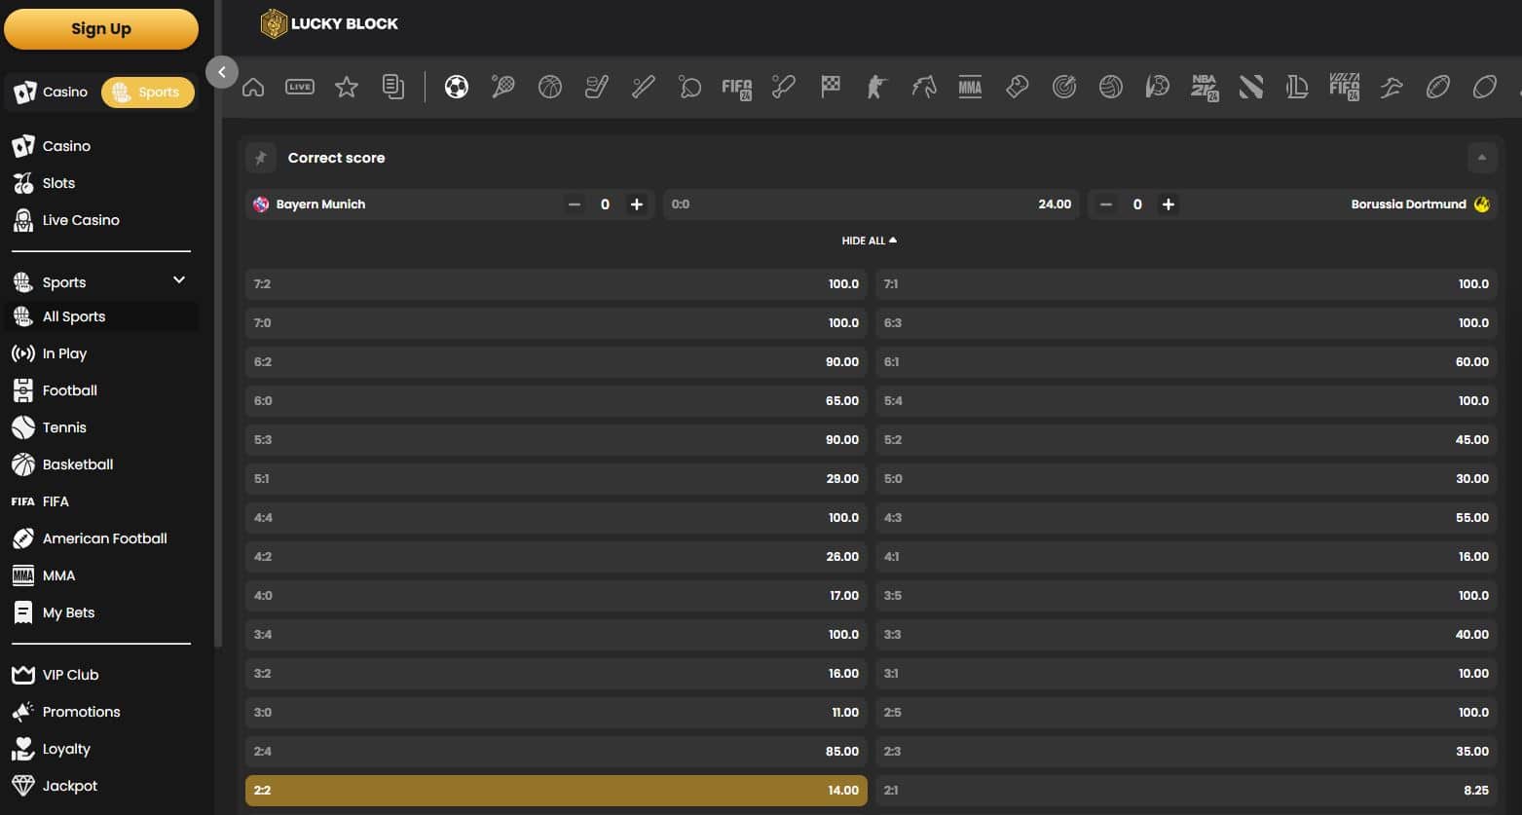Screen dimensions: 1522x815
Task: Select the darts target icon
Action: (x=1064, y=88)
